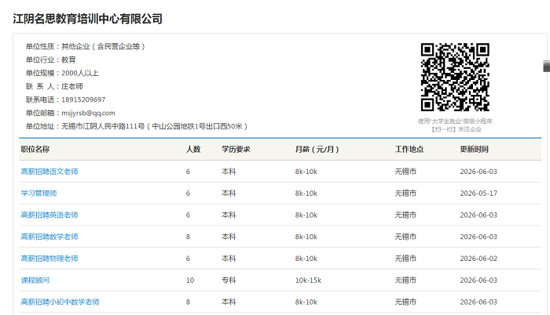550x315 pixels.
Task: Click the email msjyrsb@qq.com
Action: (x=88, y=113)
